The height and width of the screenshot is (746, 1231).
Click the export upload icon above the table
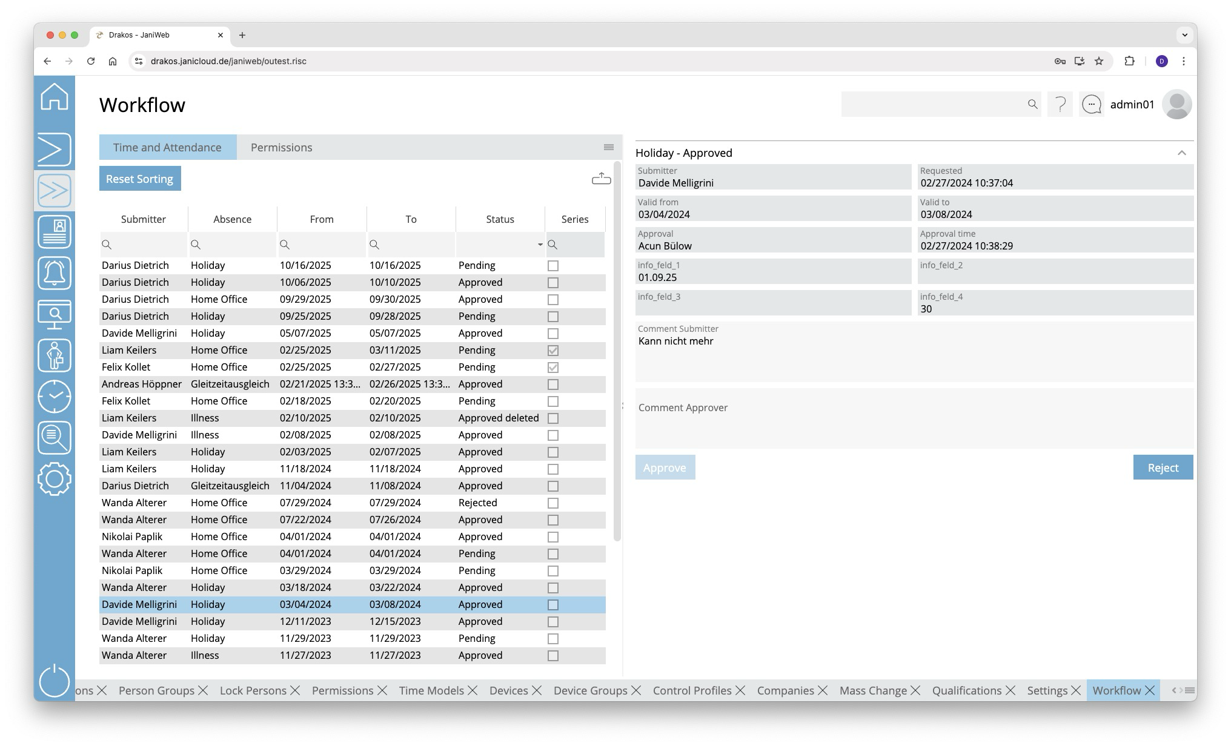pos(601,179)
